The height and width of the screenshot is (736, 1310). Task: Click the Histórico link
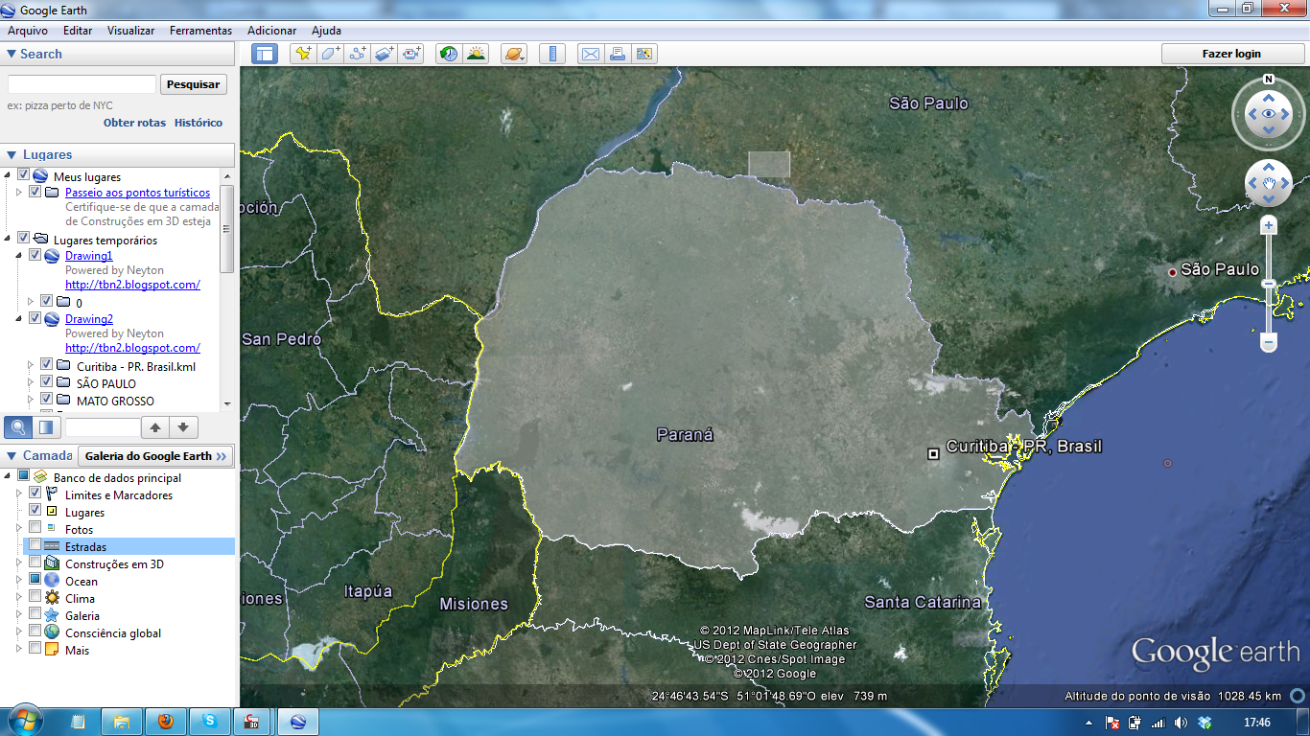click(199, 123)
